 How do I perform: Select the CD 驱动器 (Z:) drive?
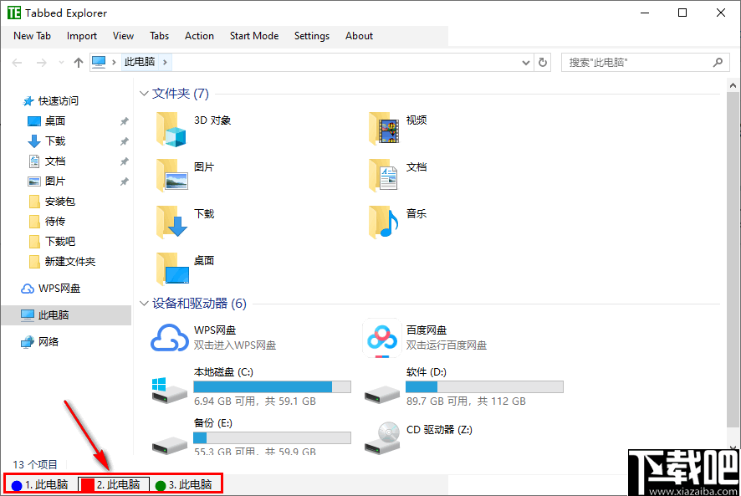438,429
